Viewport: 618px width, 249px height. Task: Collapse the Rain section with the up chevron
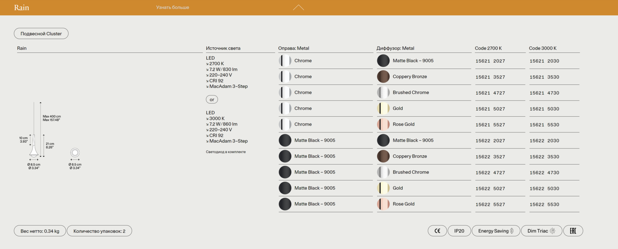298,7
